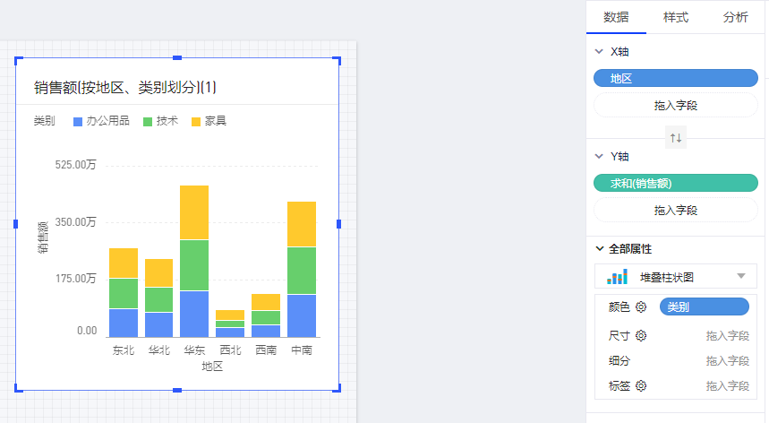This screenshot has height=423, width=769.
Task: Collapse the 全部属性 section
Action: tap(599, 248)
